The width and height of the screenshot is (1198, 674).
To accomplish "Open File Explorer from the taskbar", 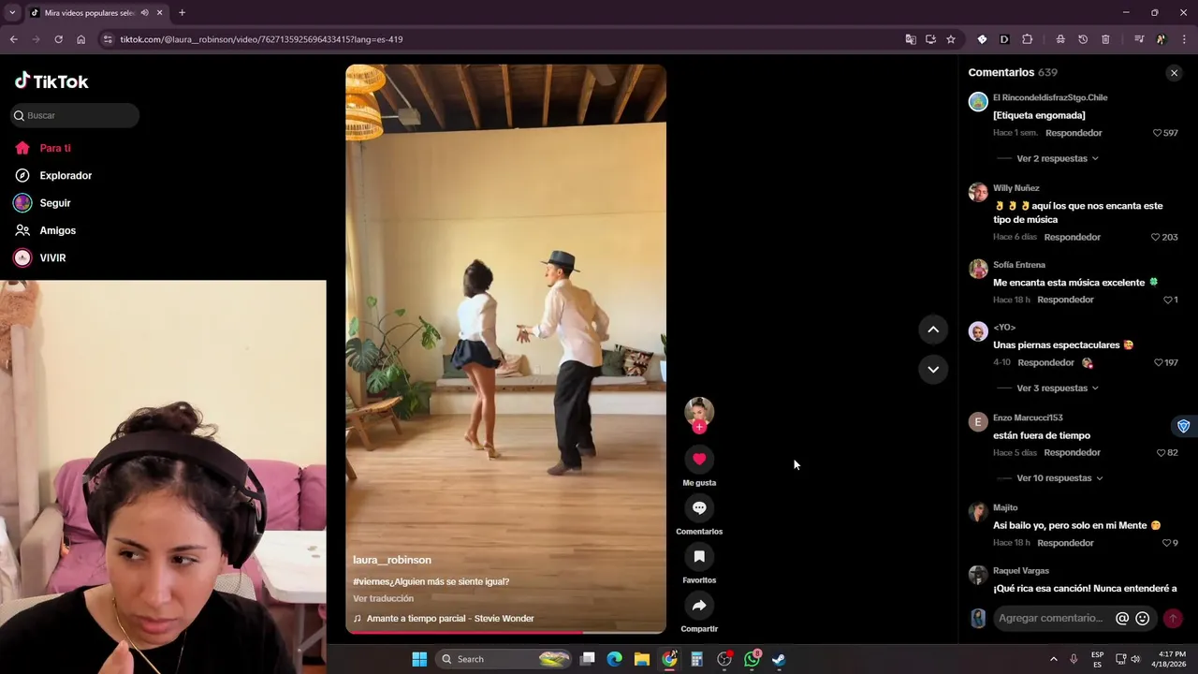I will tap(641, 659).
